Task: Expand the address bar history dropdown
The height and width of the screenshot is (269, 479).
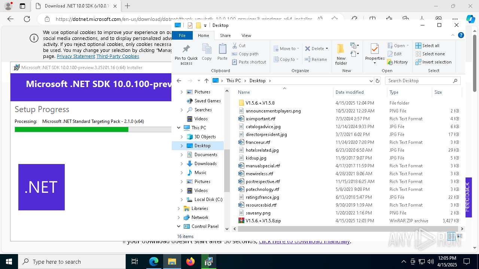Action: [371, 81]
